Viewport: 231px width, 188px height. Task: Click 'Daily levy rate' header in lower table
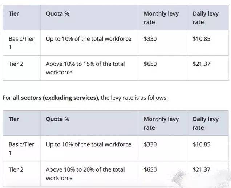205,123
